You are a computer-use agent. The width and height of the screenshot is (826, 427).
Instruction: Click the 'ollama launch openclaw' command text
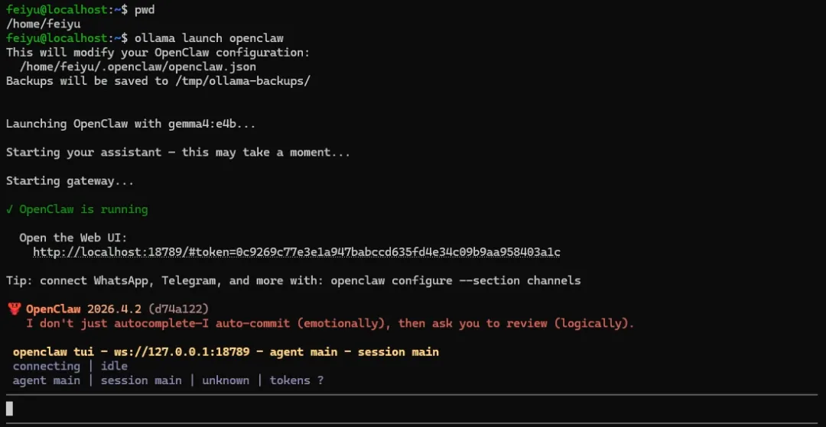(x=209, y=38)
